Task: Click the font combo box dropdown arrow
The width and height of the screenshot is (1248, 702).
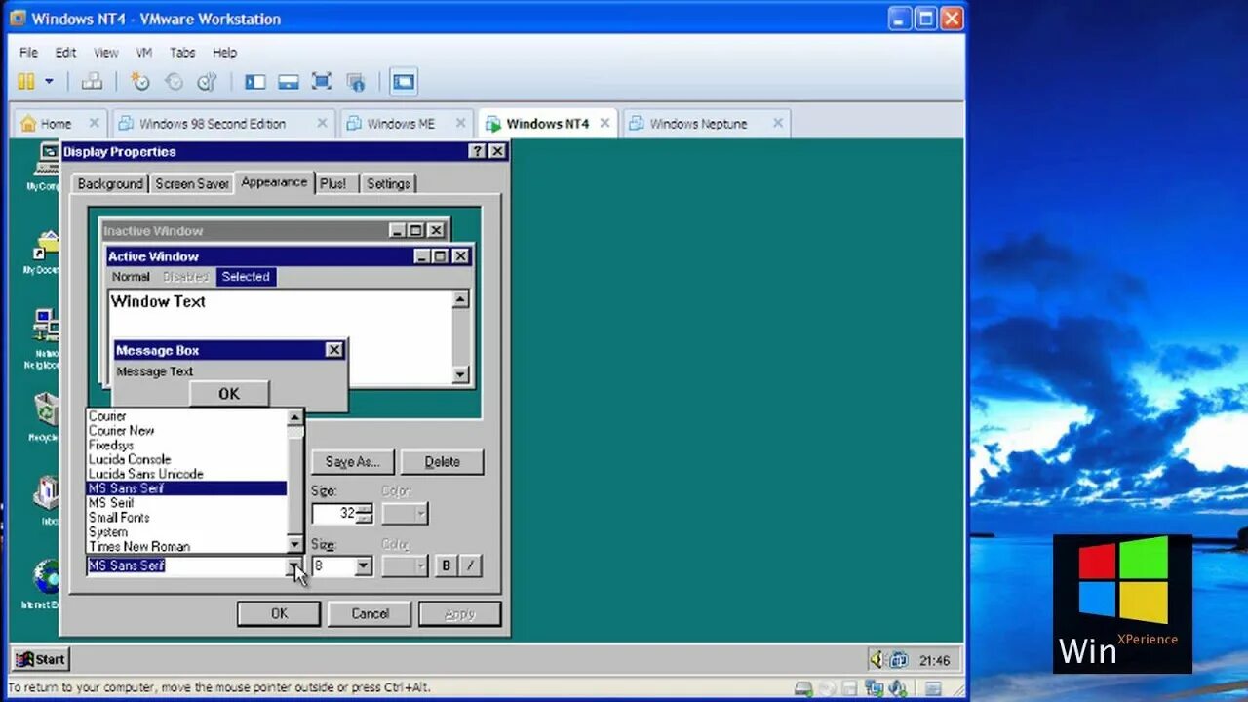Action: [294, 565]
